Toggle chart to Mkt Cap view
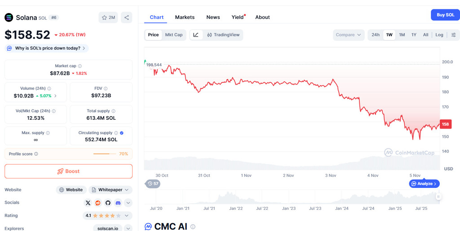 (x=174, y=35)
